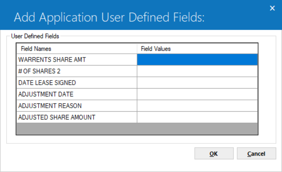This screenshot has height=172, width=282.
Task: Edit the ADJUSTMENT REASON value cell
Action: coord(197,106)
